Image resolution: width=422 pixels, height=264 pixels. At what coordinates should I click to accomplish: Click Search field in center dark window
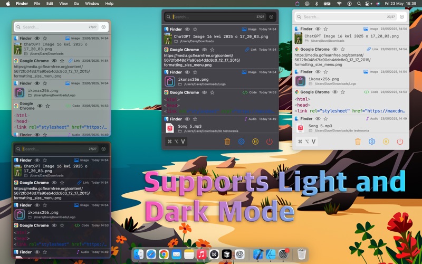click(x=215, y=17)
